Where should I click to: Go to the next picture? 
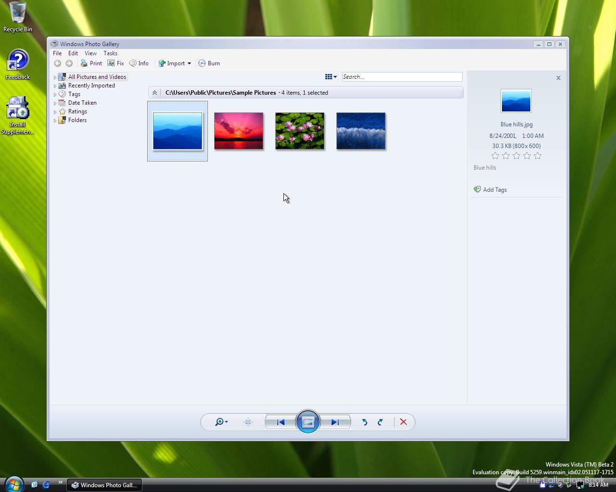pos(335,422)
